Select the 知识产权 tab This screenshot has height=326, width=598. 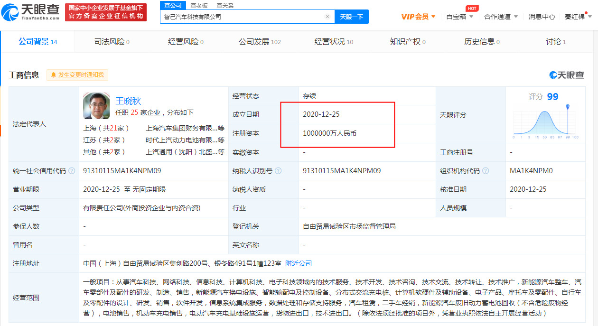[408, 42]
